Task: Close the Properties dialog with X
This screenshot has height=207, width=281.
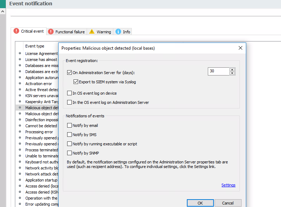Action: tap(241, 48)
